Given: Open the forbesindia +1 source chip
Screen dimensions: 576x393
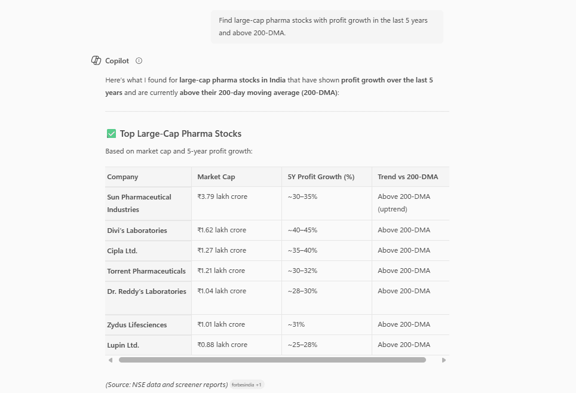Looking at the screenshot, I should tap(246, 385).
